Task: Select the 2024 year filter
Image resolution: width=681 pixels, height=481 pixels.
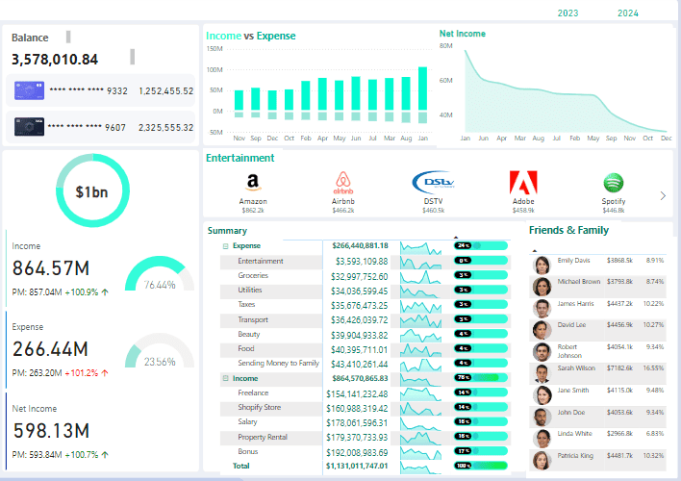Action: click(627, 13)
